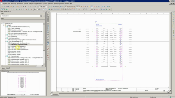175x98 pixels.
Task: Open the Filter dropdown
Action: (x=41, y=16)
